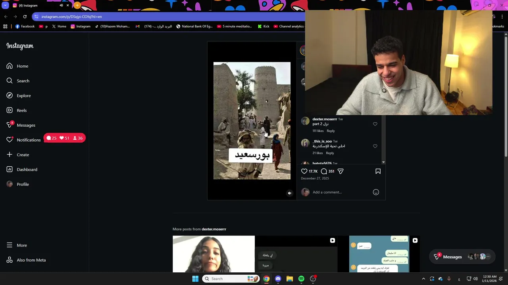Open File Explorer from taskbar
508x285 pixels.
(290, 279)
